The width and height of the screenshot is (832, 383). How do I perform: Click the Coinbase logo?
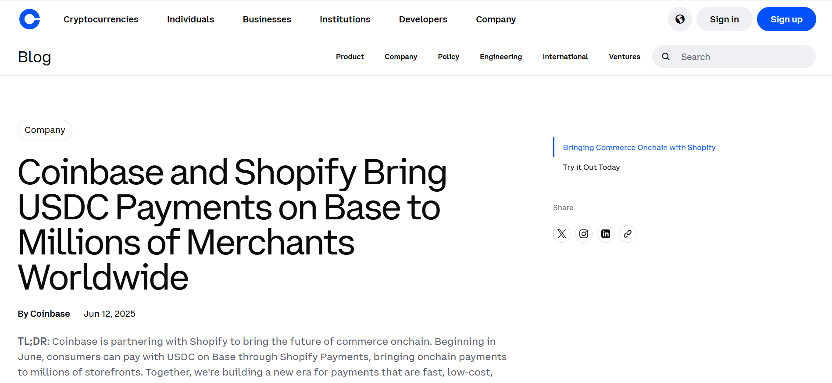click(x=29, y=19)
